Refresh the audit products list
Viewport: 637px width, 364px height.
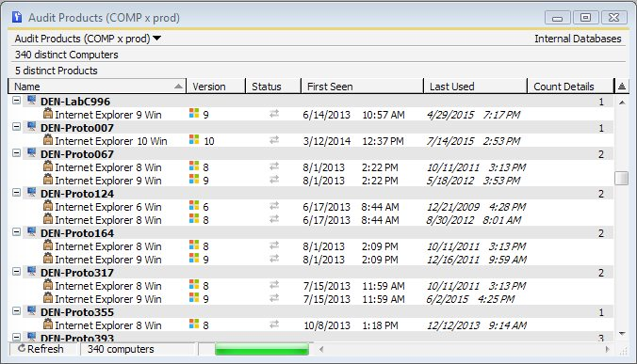41,349
